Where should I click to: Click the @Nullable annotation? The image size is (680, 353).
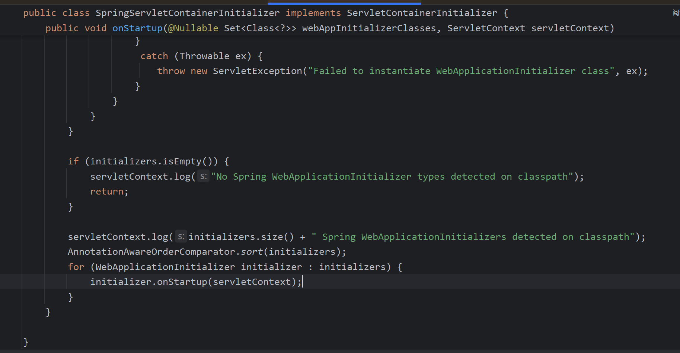pyautogui.click(x=193, y=28)
